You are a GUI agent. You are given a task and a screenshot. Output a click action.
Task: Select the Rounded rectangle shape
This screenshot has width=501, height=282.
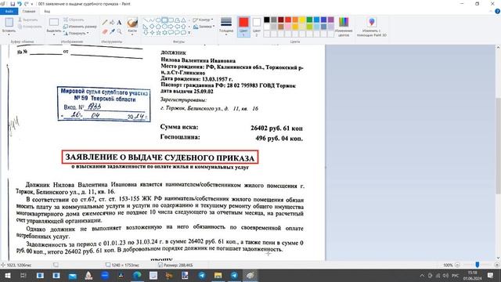click(x=171, y=20)
